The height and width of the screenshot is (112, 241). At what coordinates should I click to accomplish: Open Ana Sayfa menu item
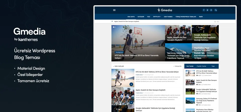131,17
